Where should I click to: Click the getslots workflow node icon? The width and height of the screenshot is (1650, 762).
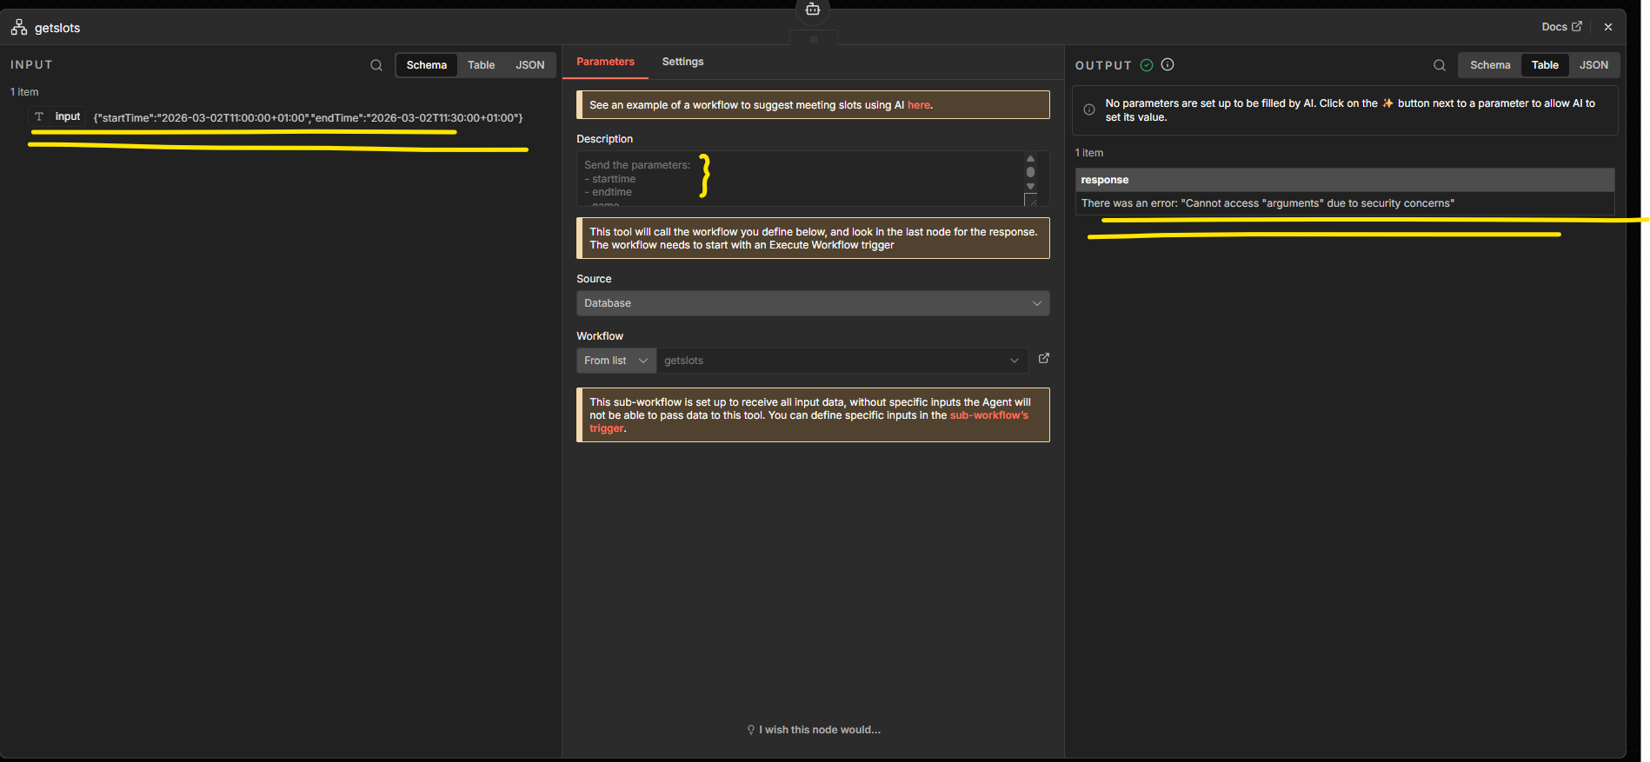tap(19, 28)
